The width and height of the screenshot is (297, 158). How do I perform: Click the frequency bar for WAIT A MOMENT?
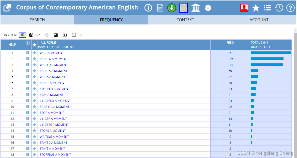click(x=271, y=53)
